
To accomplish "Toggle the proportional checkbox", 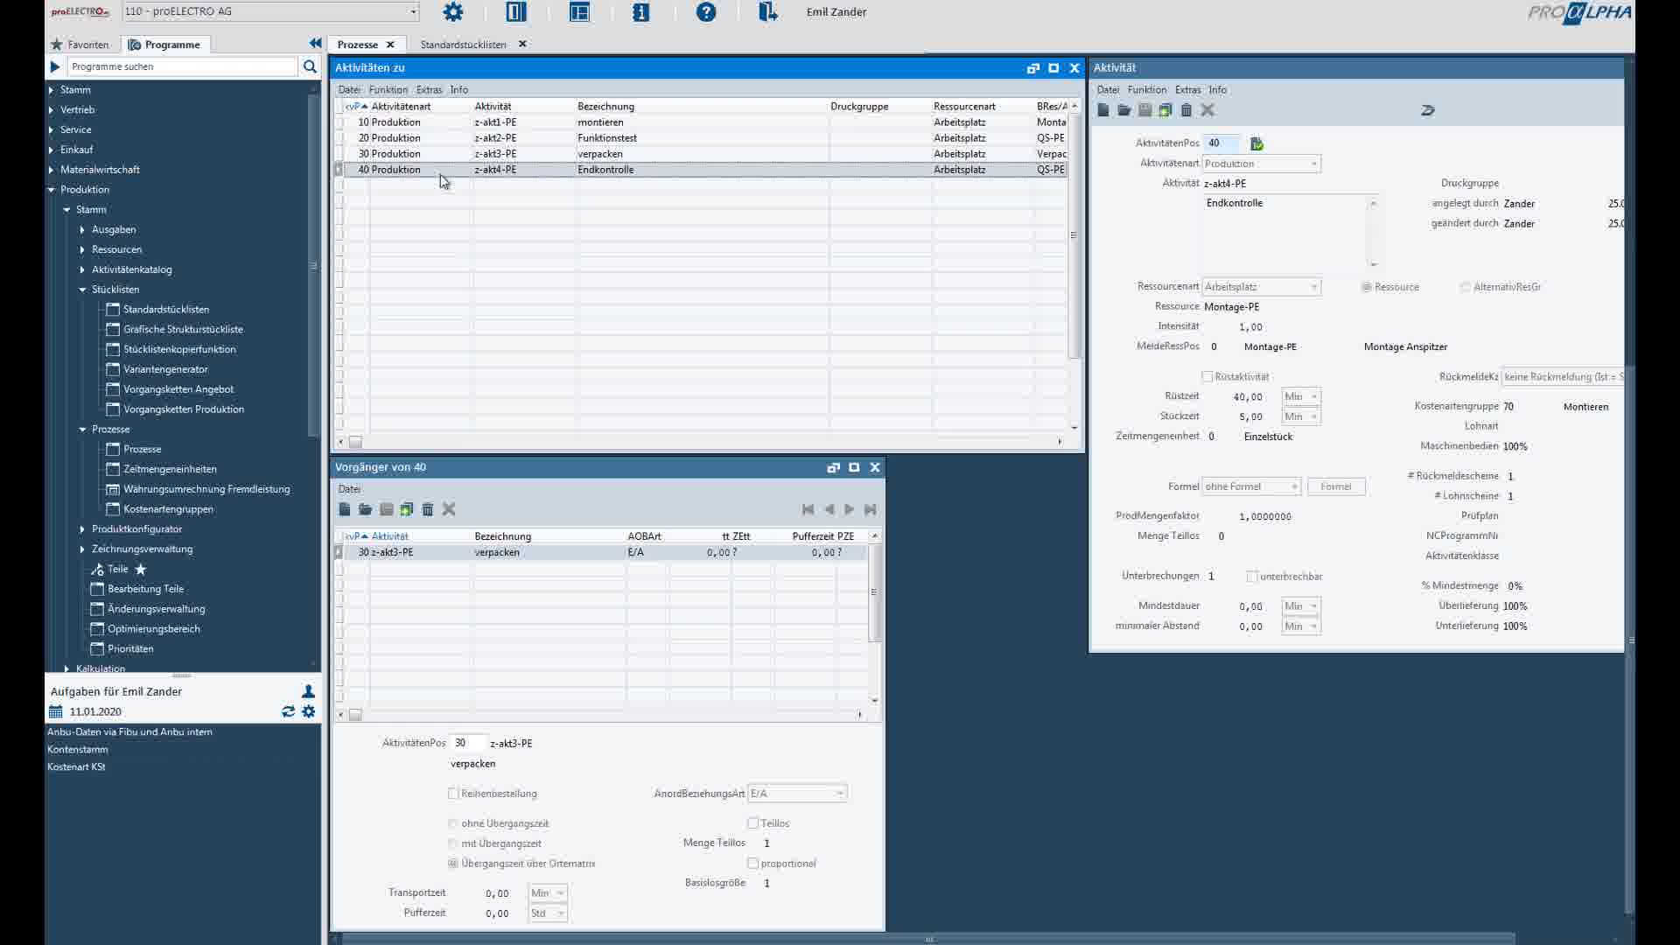I will point(752,864).
